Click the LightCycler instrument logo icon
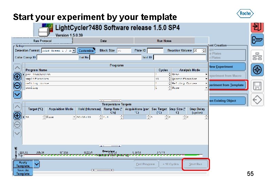This screenshot has height=183, width=265. point(46,30)
